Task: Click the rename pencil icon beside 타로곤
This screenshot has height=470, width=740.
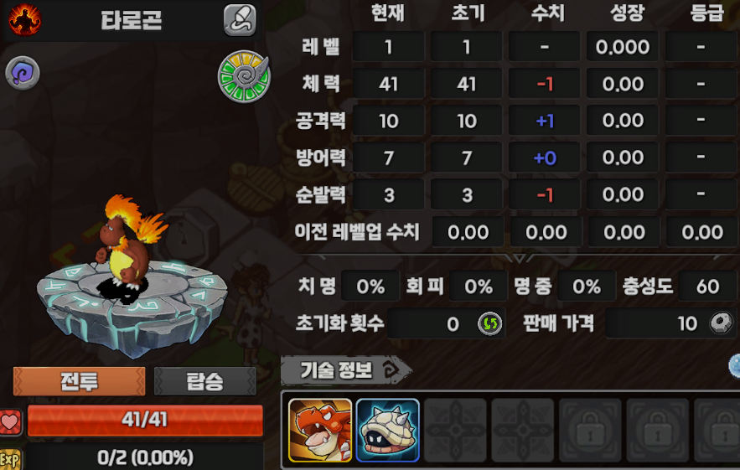Action: point(240,20)
